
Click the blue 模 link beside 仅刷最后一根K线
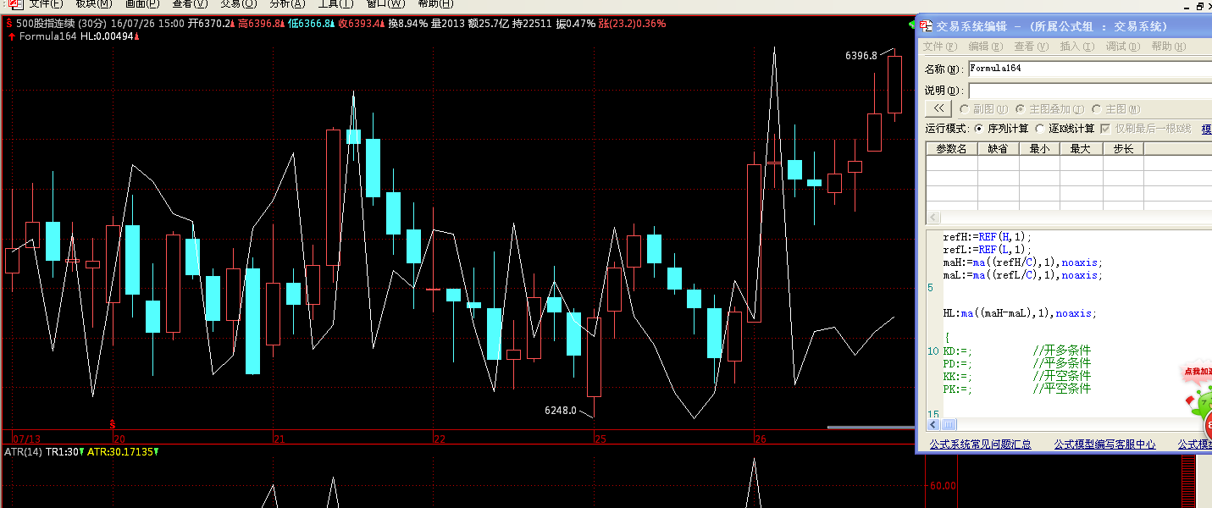1207,129
